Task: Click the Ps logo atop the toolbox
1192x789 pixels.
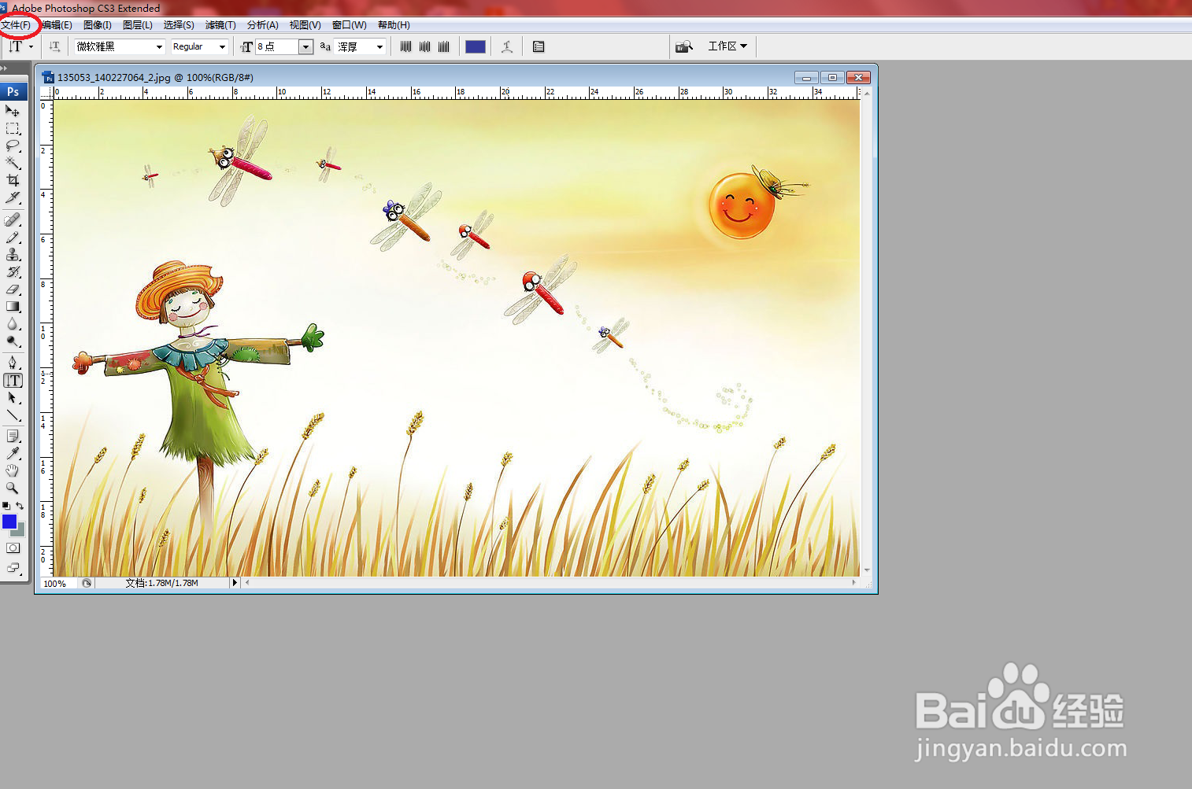Action: (x=13, y=91)
